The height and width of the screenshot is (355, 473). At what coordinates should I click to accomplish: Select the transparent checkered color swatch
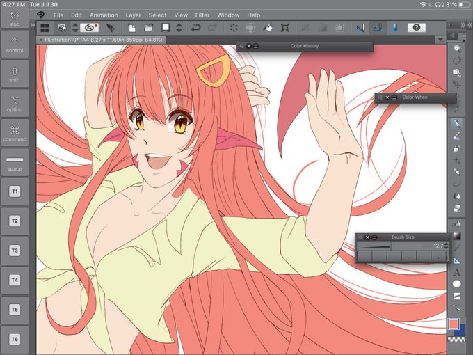[456, 339]
